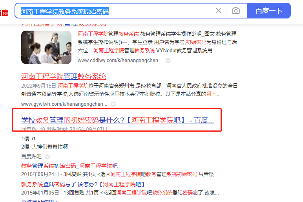Click snippet 2015年09月24日 - 3回复贴

pyautogui.click(x=120, y=174)
